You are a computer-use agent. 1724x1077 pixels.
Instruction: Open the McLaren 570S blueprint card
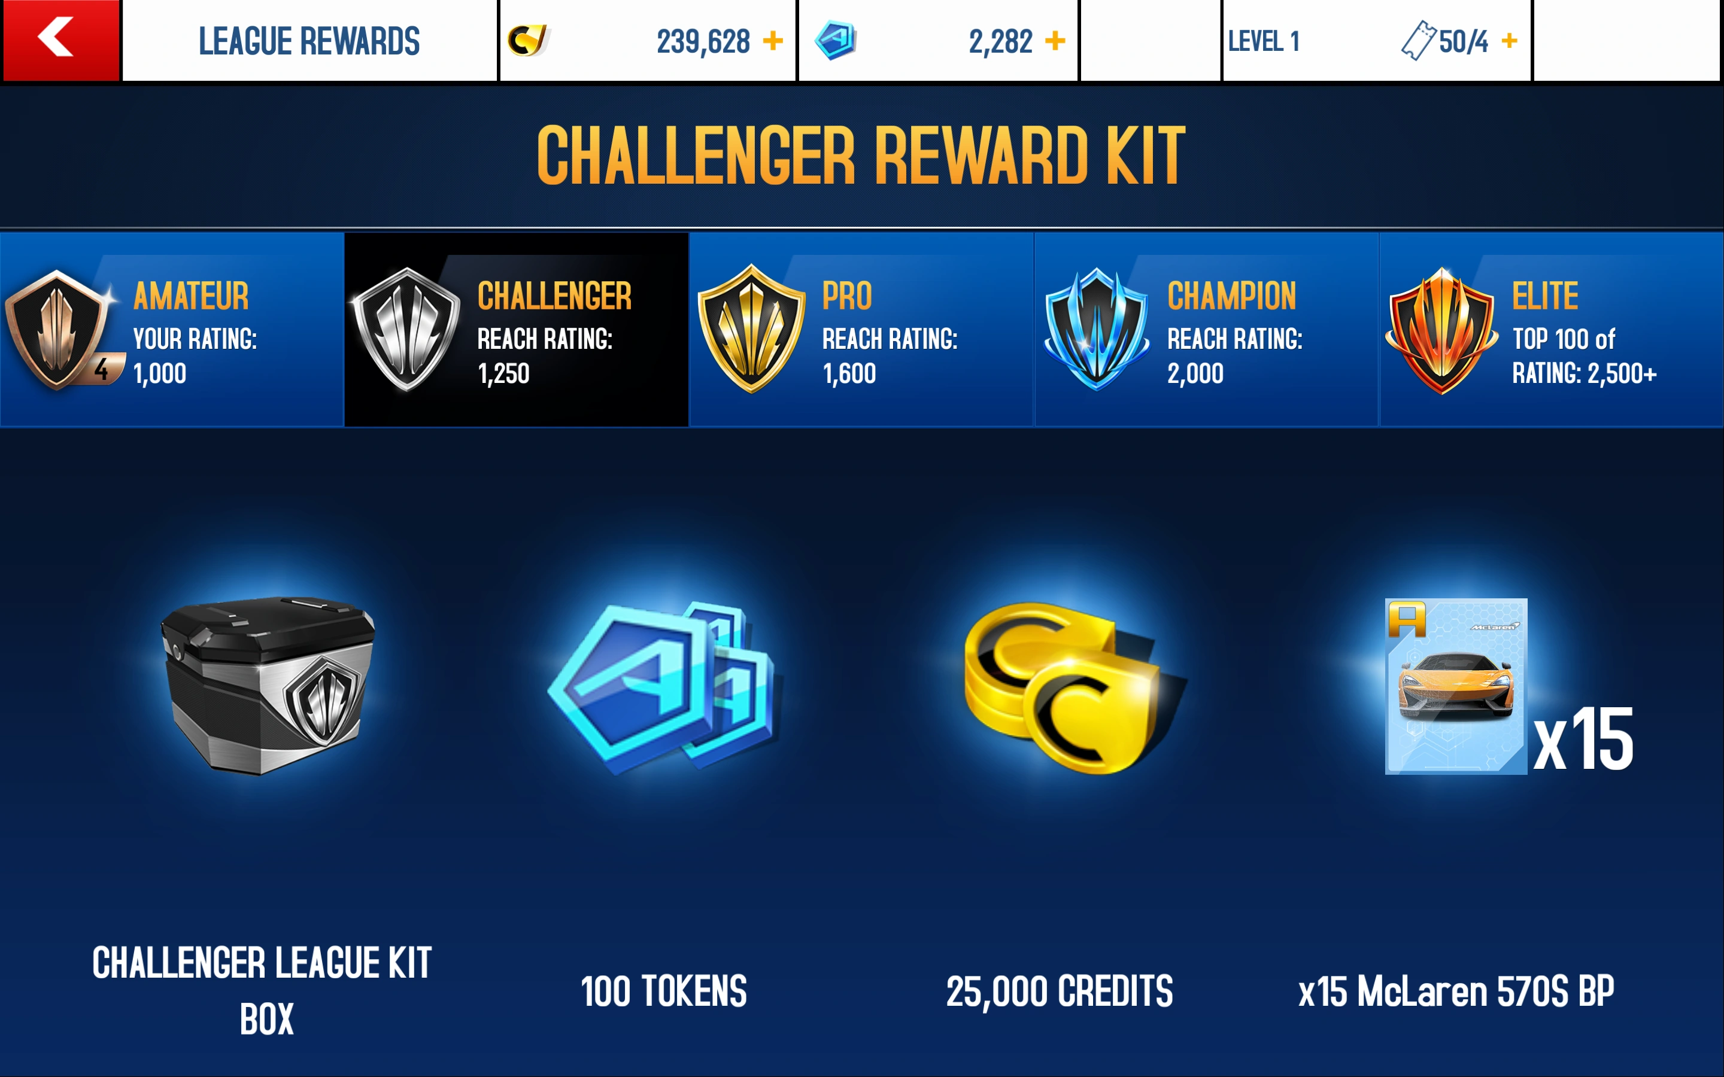click(x=1455, y=686)
